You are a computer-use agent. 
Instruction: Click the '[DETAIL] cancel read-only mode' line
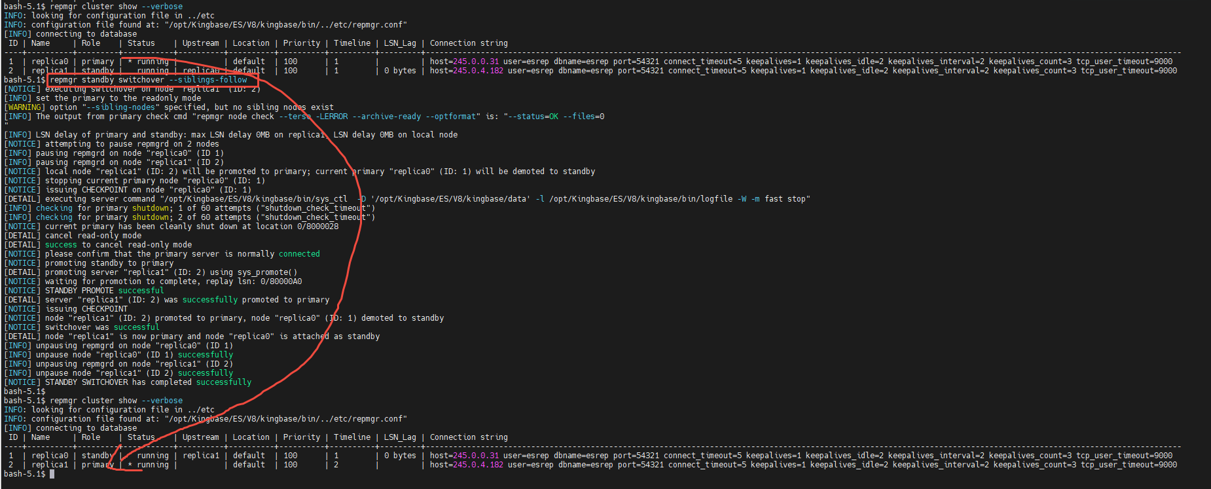[x=73, y=236]
